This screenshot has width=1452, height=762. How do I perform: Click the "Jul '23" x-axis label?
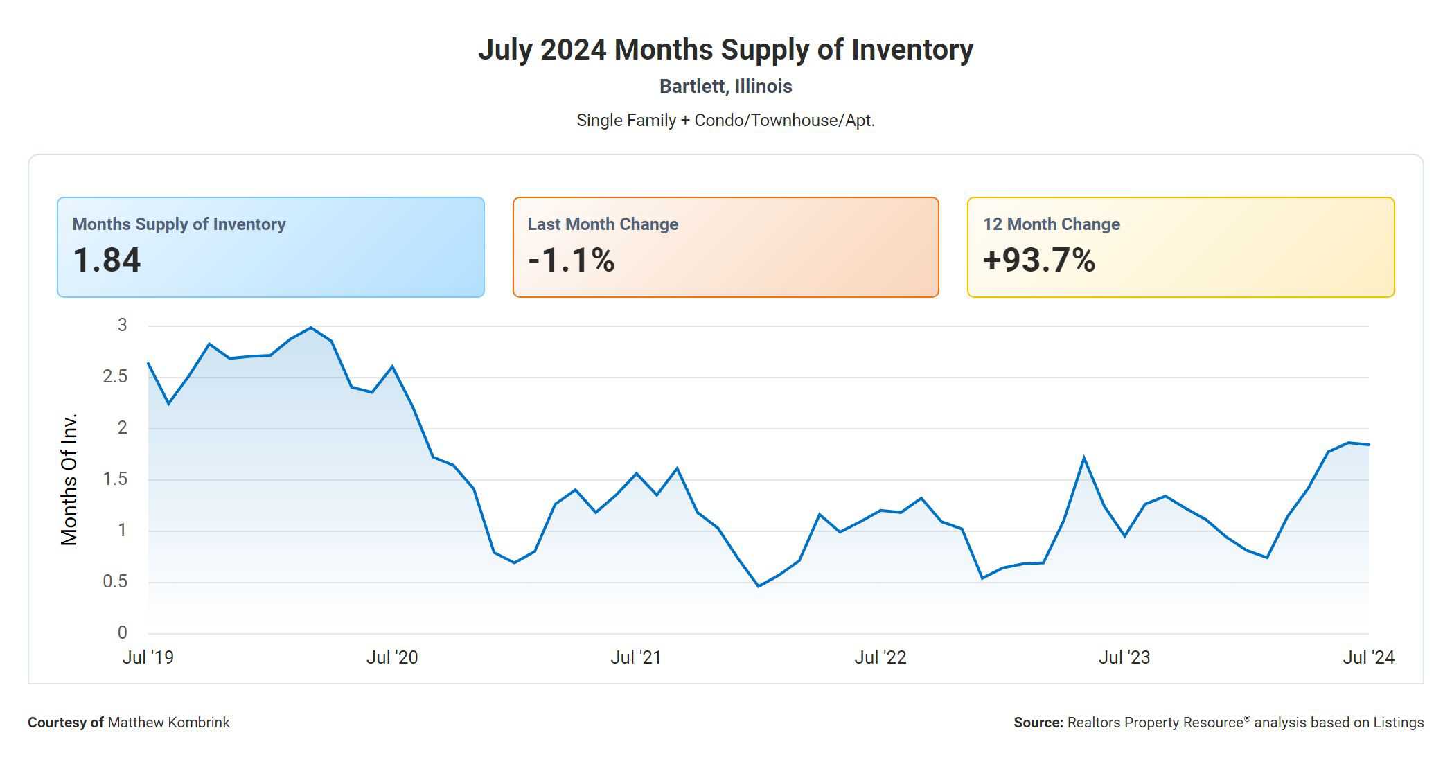point(1124,657)
